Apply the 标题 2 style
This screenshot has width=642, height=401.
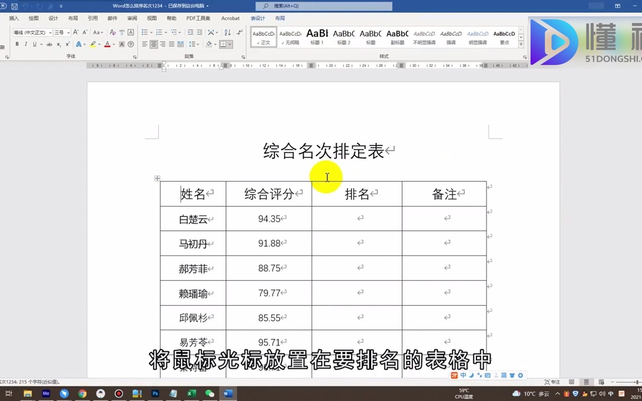pos(344,37)
